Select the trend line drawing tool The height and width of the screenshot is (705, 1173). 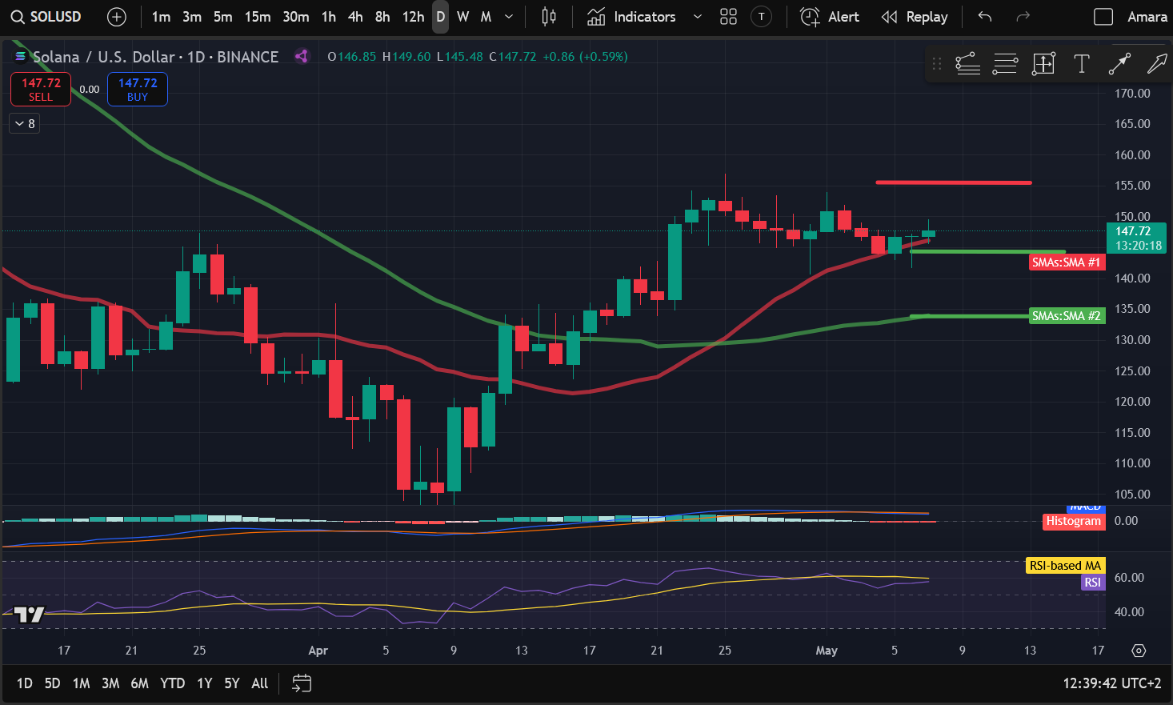(x=1119, y=64)
